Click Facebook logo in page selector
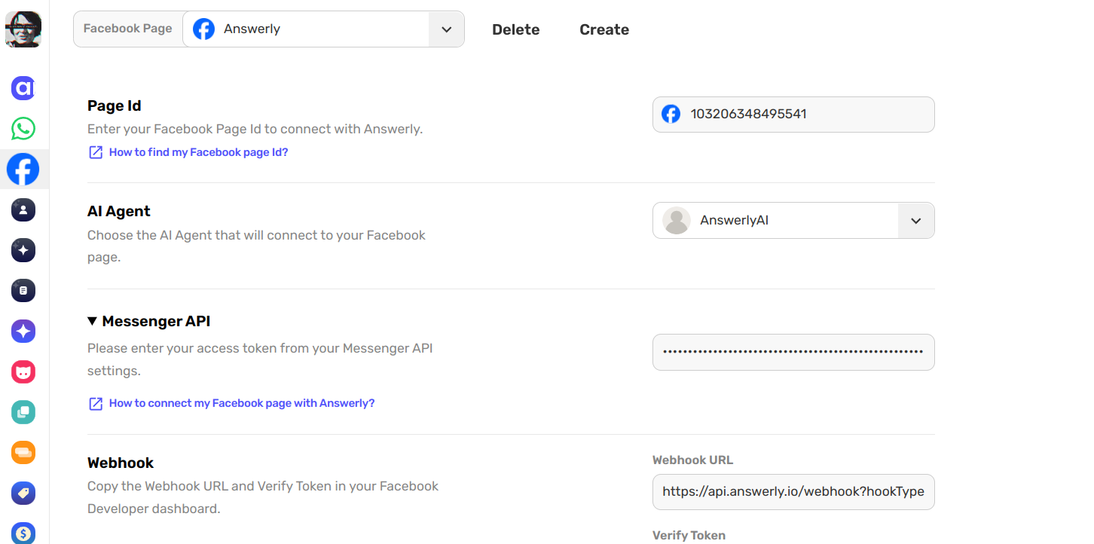The height and width of the screenshot is (544, 1094). click(203, 29)
